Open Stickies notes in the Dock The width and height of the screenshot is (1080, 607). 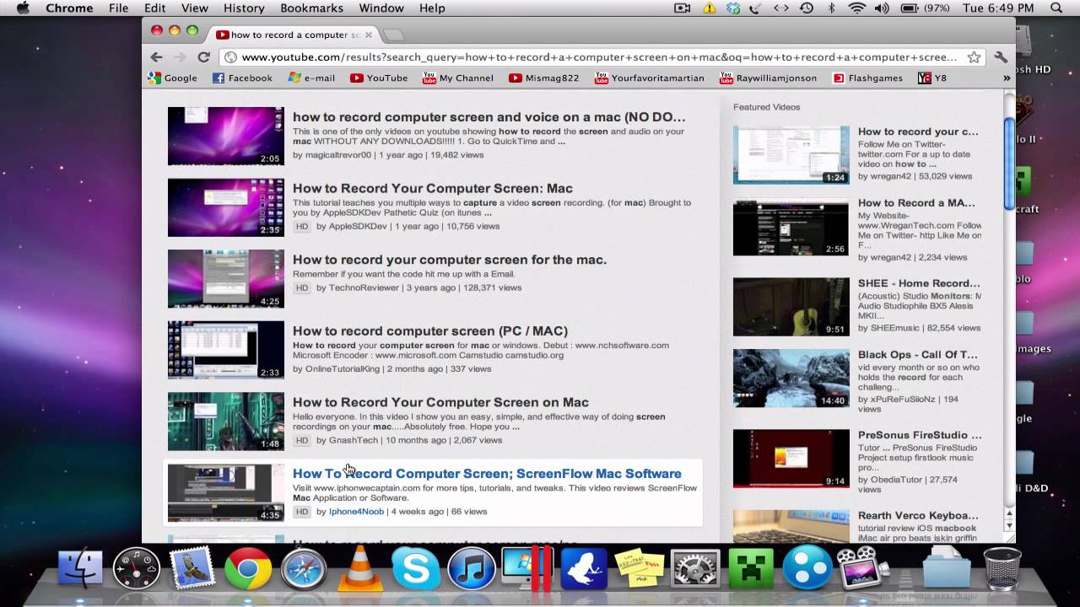tap(640, 569)
